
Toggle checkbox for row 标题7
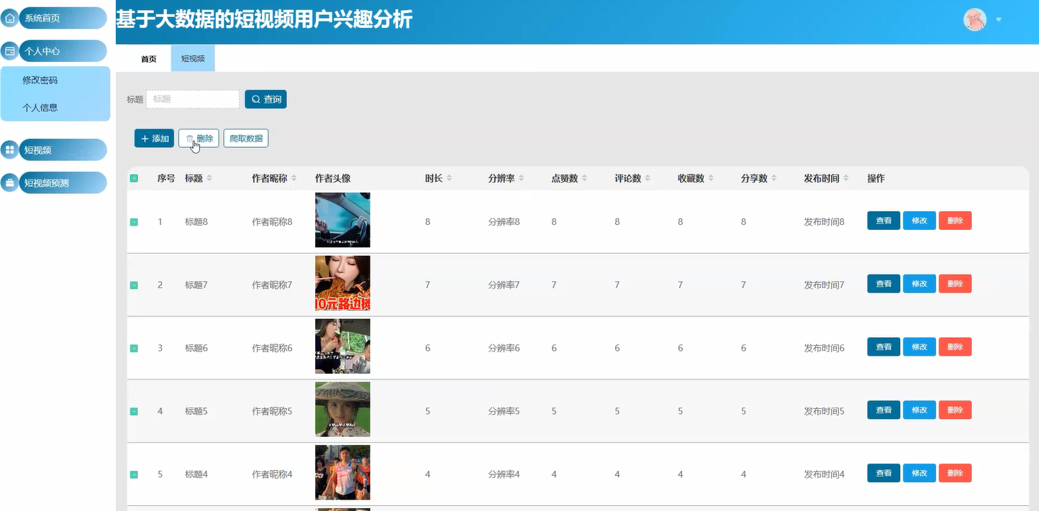point(134,285)
